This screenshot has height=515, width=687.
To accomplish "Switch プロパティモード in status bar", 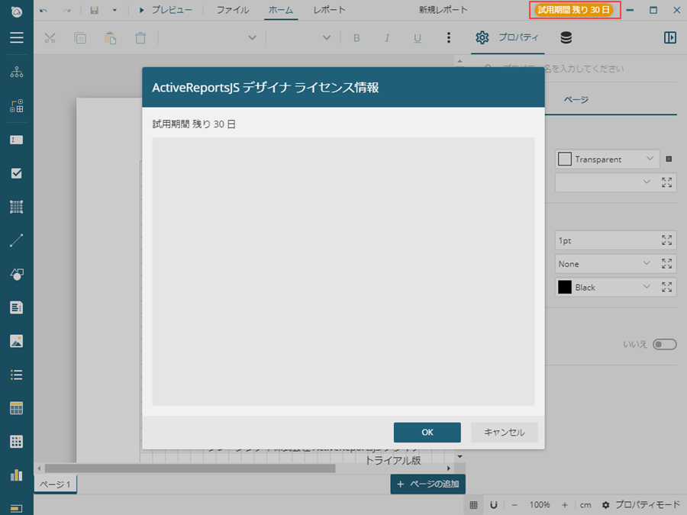I will point(640,505).
